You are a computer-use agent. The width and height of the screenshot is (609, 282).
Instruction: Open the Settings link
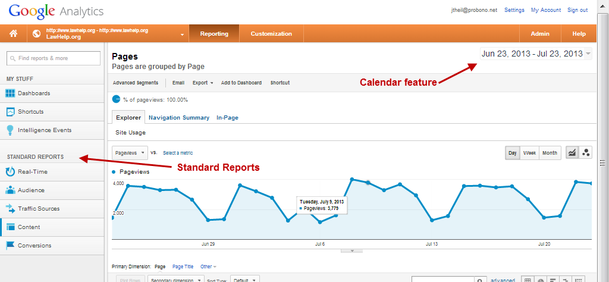pyautogui.click(x=514, y=10)
